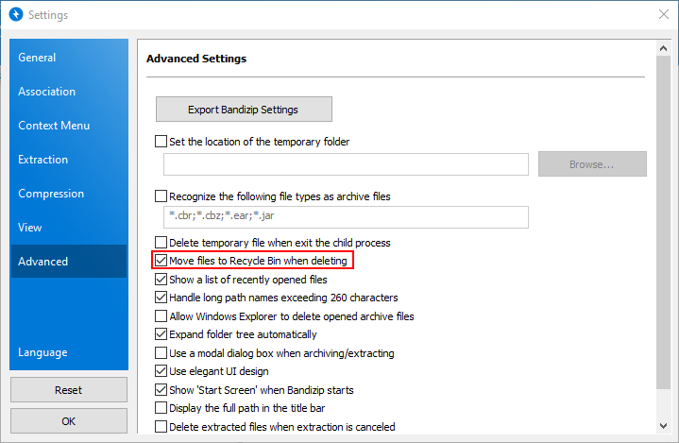The image size is (679, 443).
Task: Check Display the full path in title bar
Action: [x=161, y=408]
